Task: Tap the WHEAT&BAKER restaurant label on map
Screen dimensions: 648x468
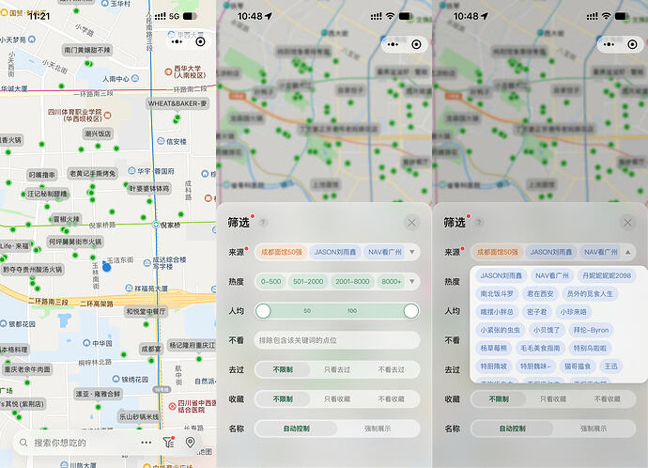Action: pos(177,103)
